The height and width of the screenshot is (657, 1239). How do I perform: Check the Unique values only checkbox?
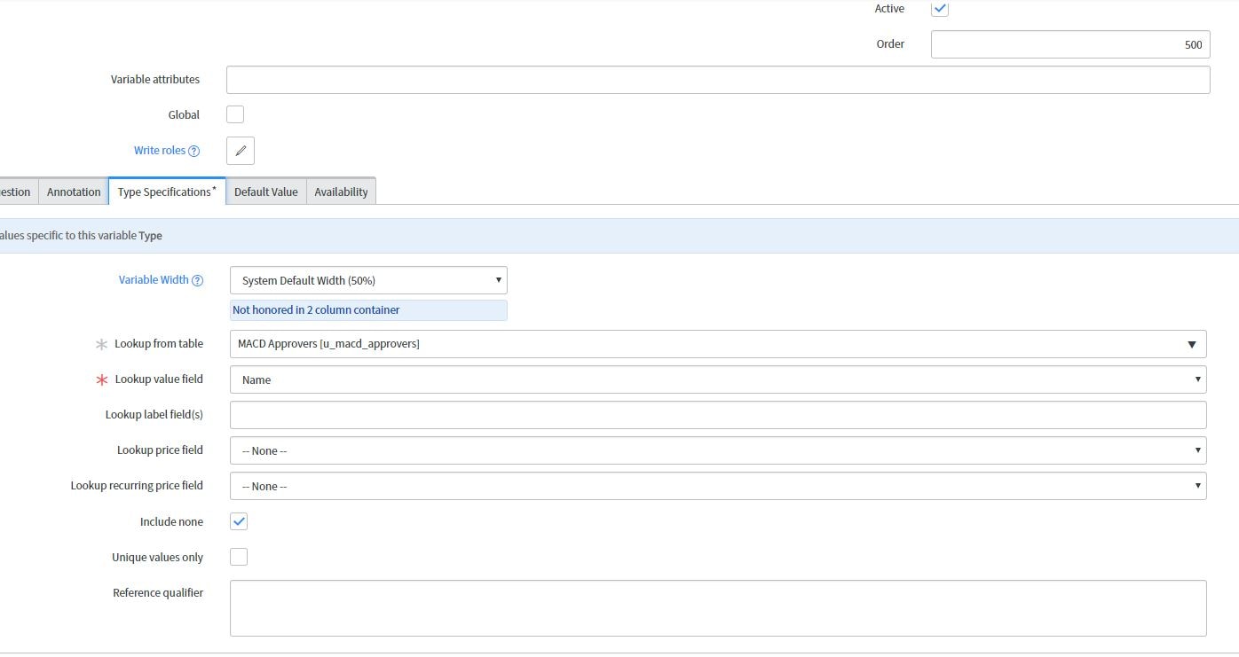click(x=239, y=557)
